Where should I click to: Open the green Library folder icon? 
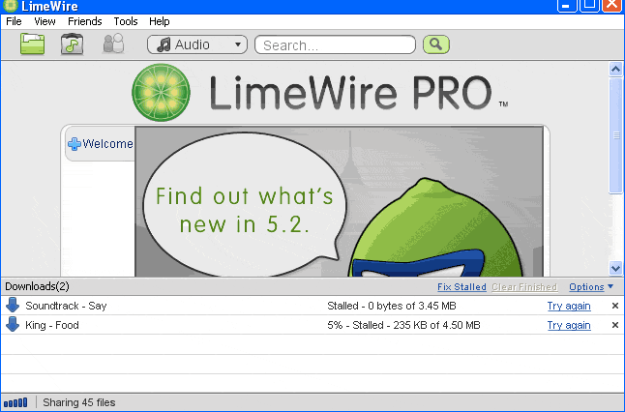(x=32, y=44)
